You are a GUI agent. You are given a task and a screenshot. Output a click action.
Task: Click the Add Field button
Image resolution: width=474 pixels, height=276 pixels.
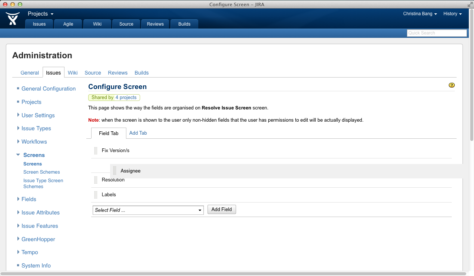(221, 209)
